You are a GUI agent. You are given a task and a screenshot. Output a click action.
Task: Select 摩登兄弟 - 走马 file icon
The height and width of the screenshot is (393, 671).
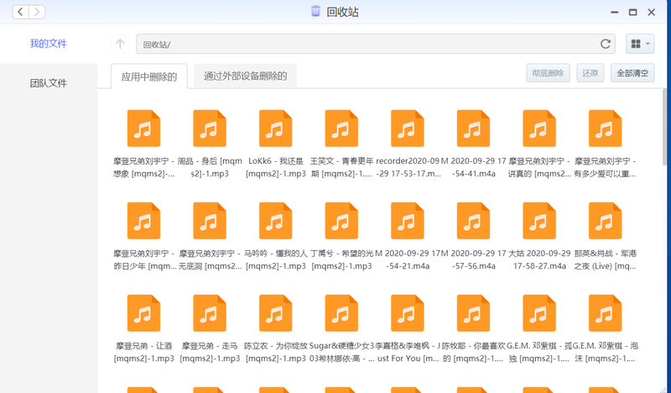coord(210,313)
